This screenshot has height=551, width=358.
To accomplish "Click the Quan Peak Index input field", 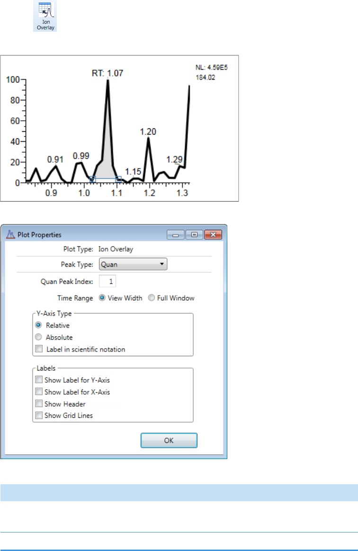I will click(x=107, y=281).
